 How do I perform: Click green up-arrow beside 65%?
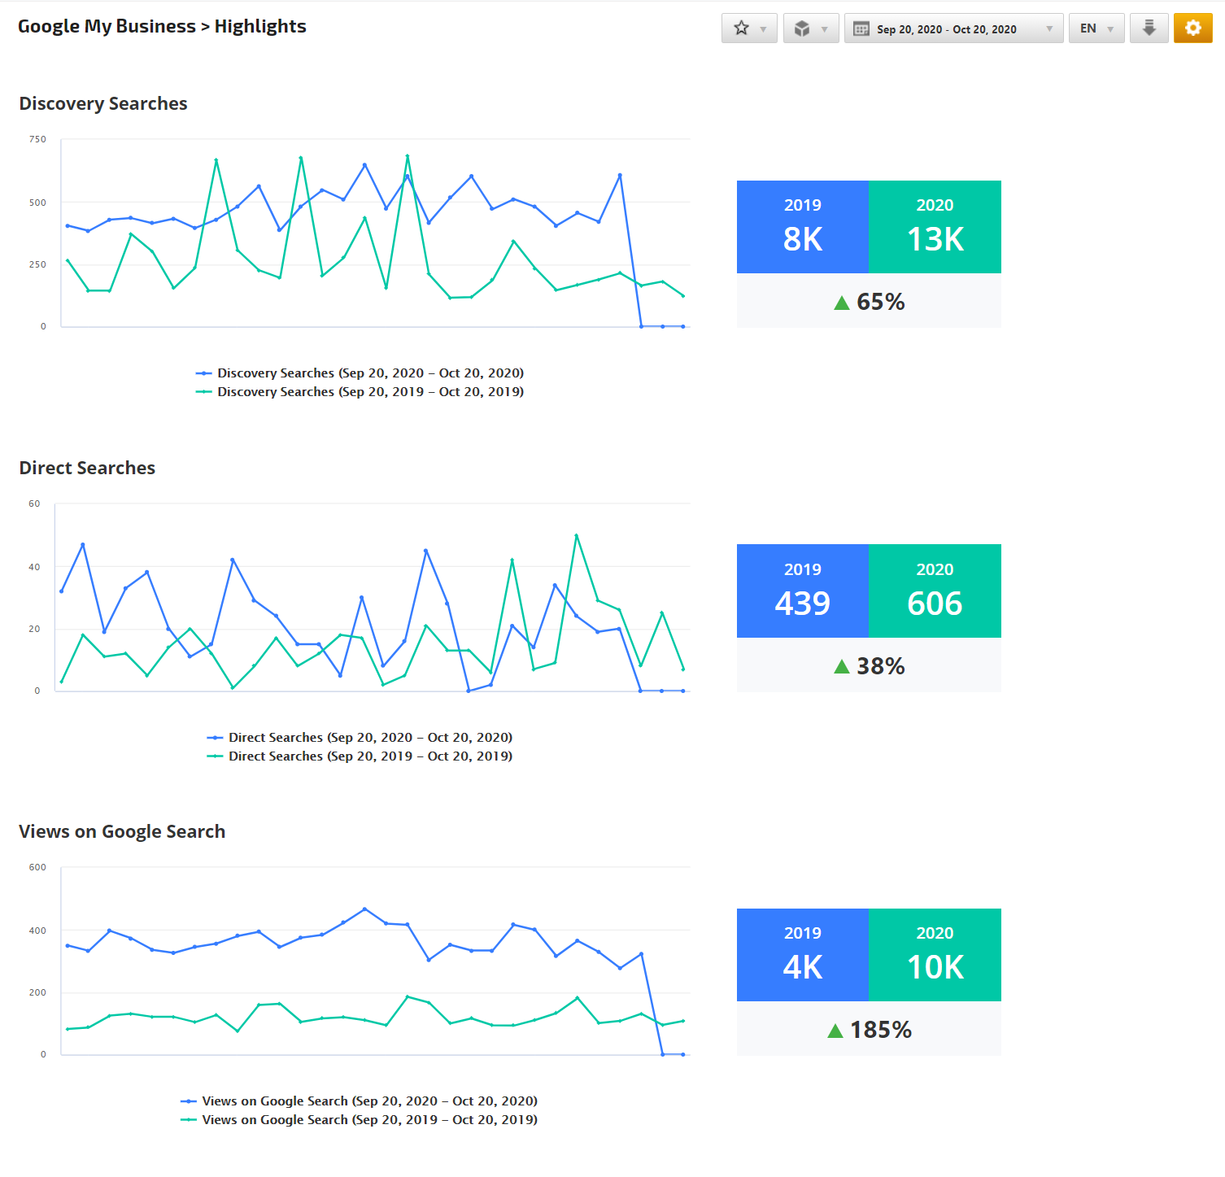point(842,303)
